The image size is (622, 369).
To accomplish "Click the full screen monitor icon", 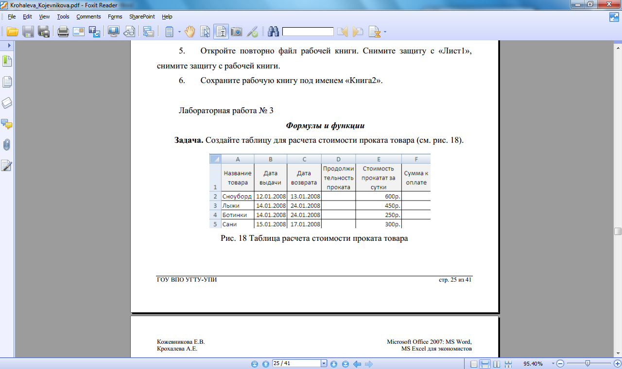I will point(114,32).
